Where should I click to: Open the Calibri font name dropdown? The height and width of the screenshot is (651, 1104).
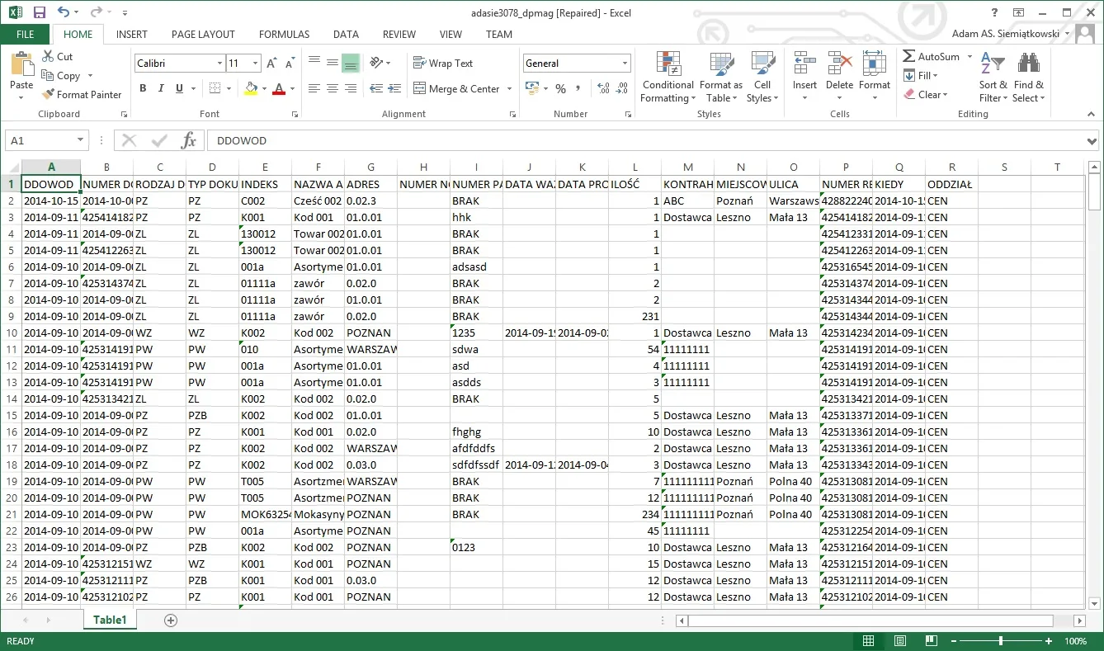click(220, 64)
